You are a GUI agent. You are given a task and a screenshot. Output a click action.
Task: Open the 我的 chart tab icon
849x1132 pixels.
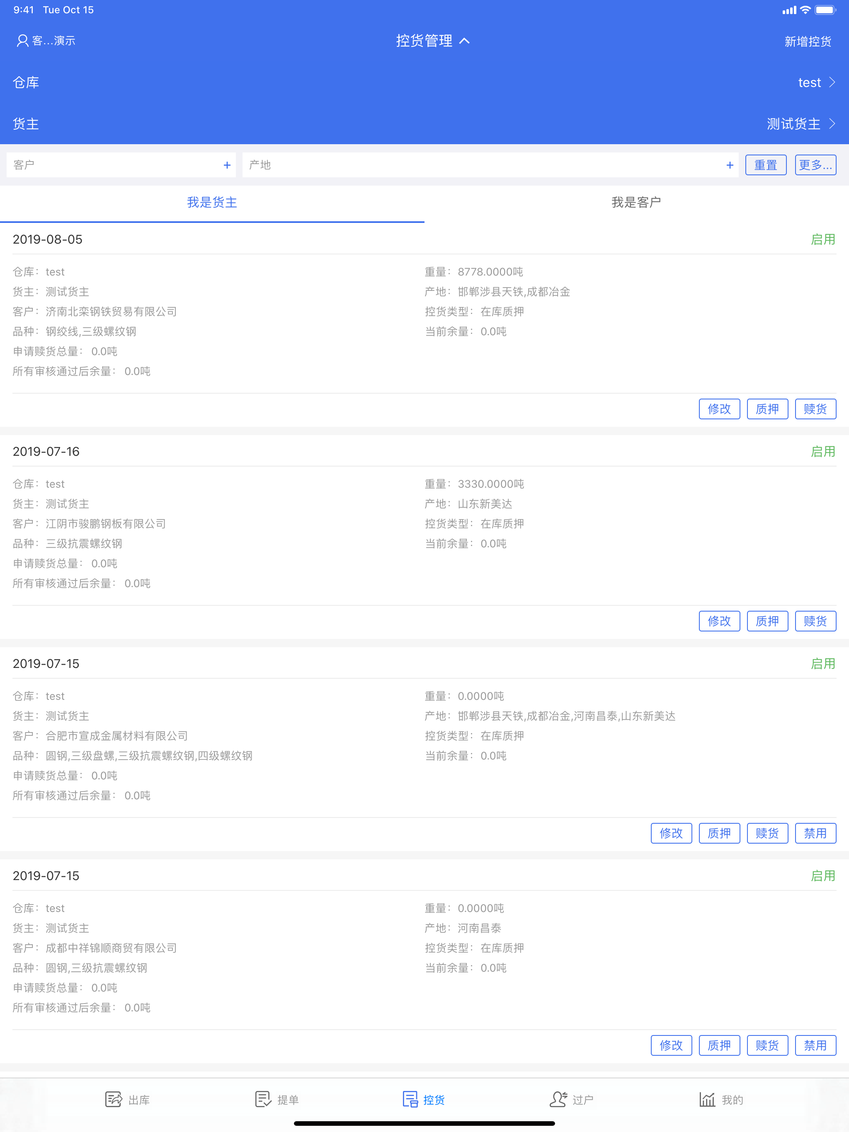[707, 1099]
